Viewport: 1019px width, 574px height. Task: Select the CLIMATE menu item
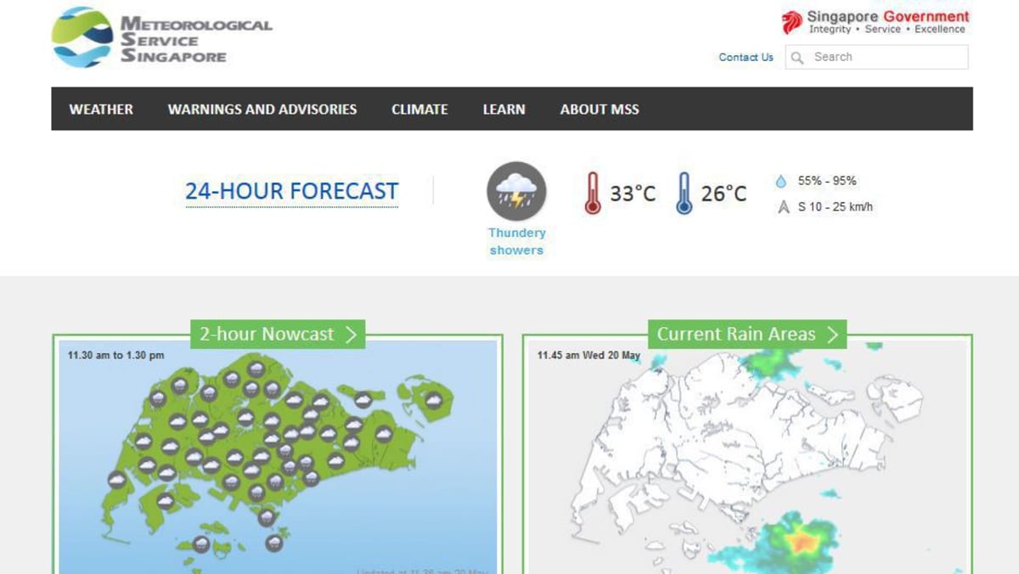coord(419,110)
